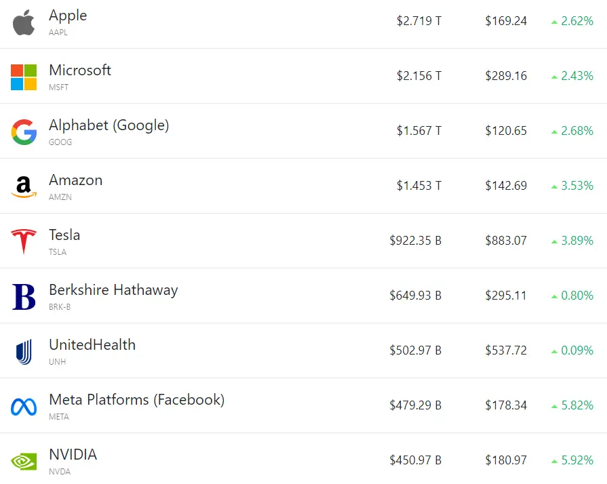Click Apple's $2.719 T market cap

(419, 21)
